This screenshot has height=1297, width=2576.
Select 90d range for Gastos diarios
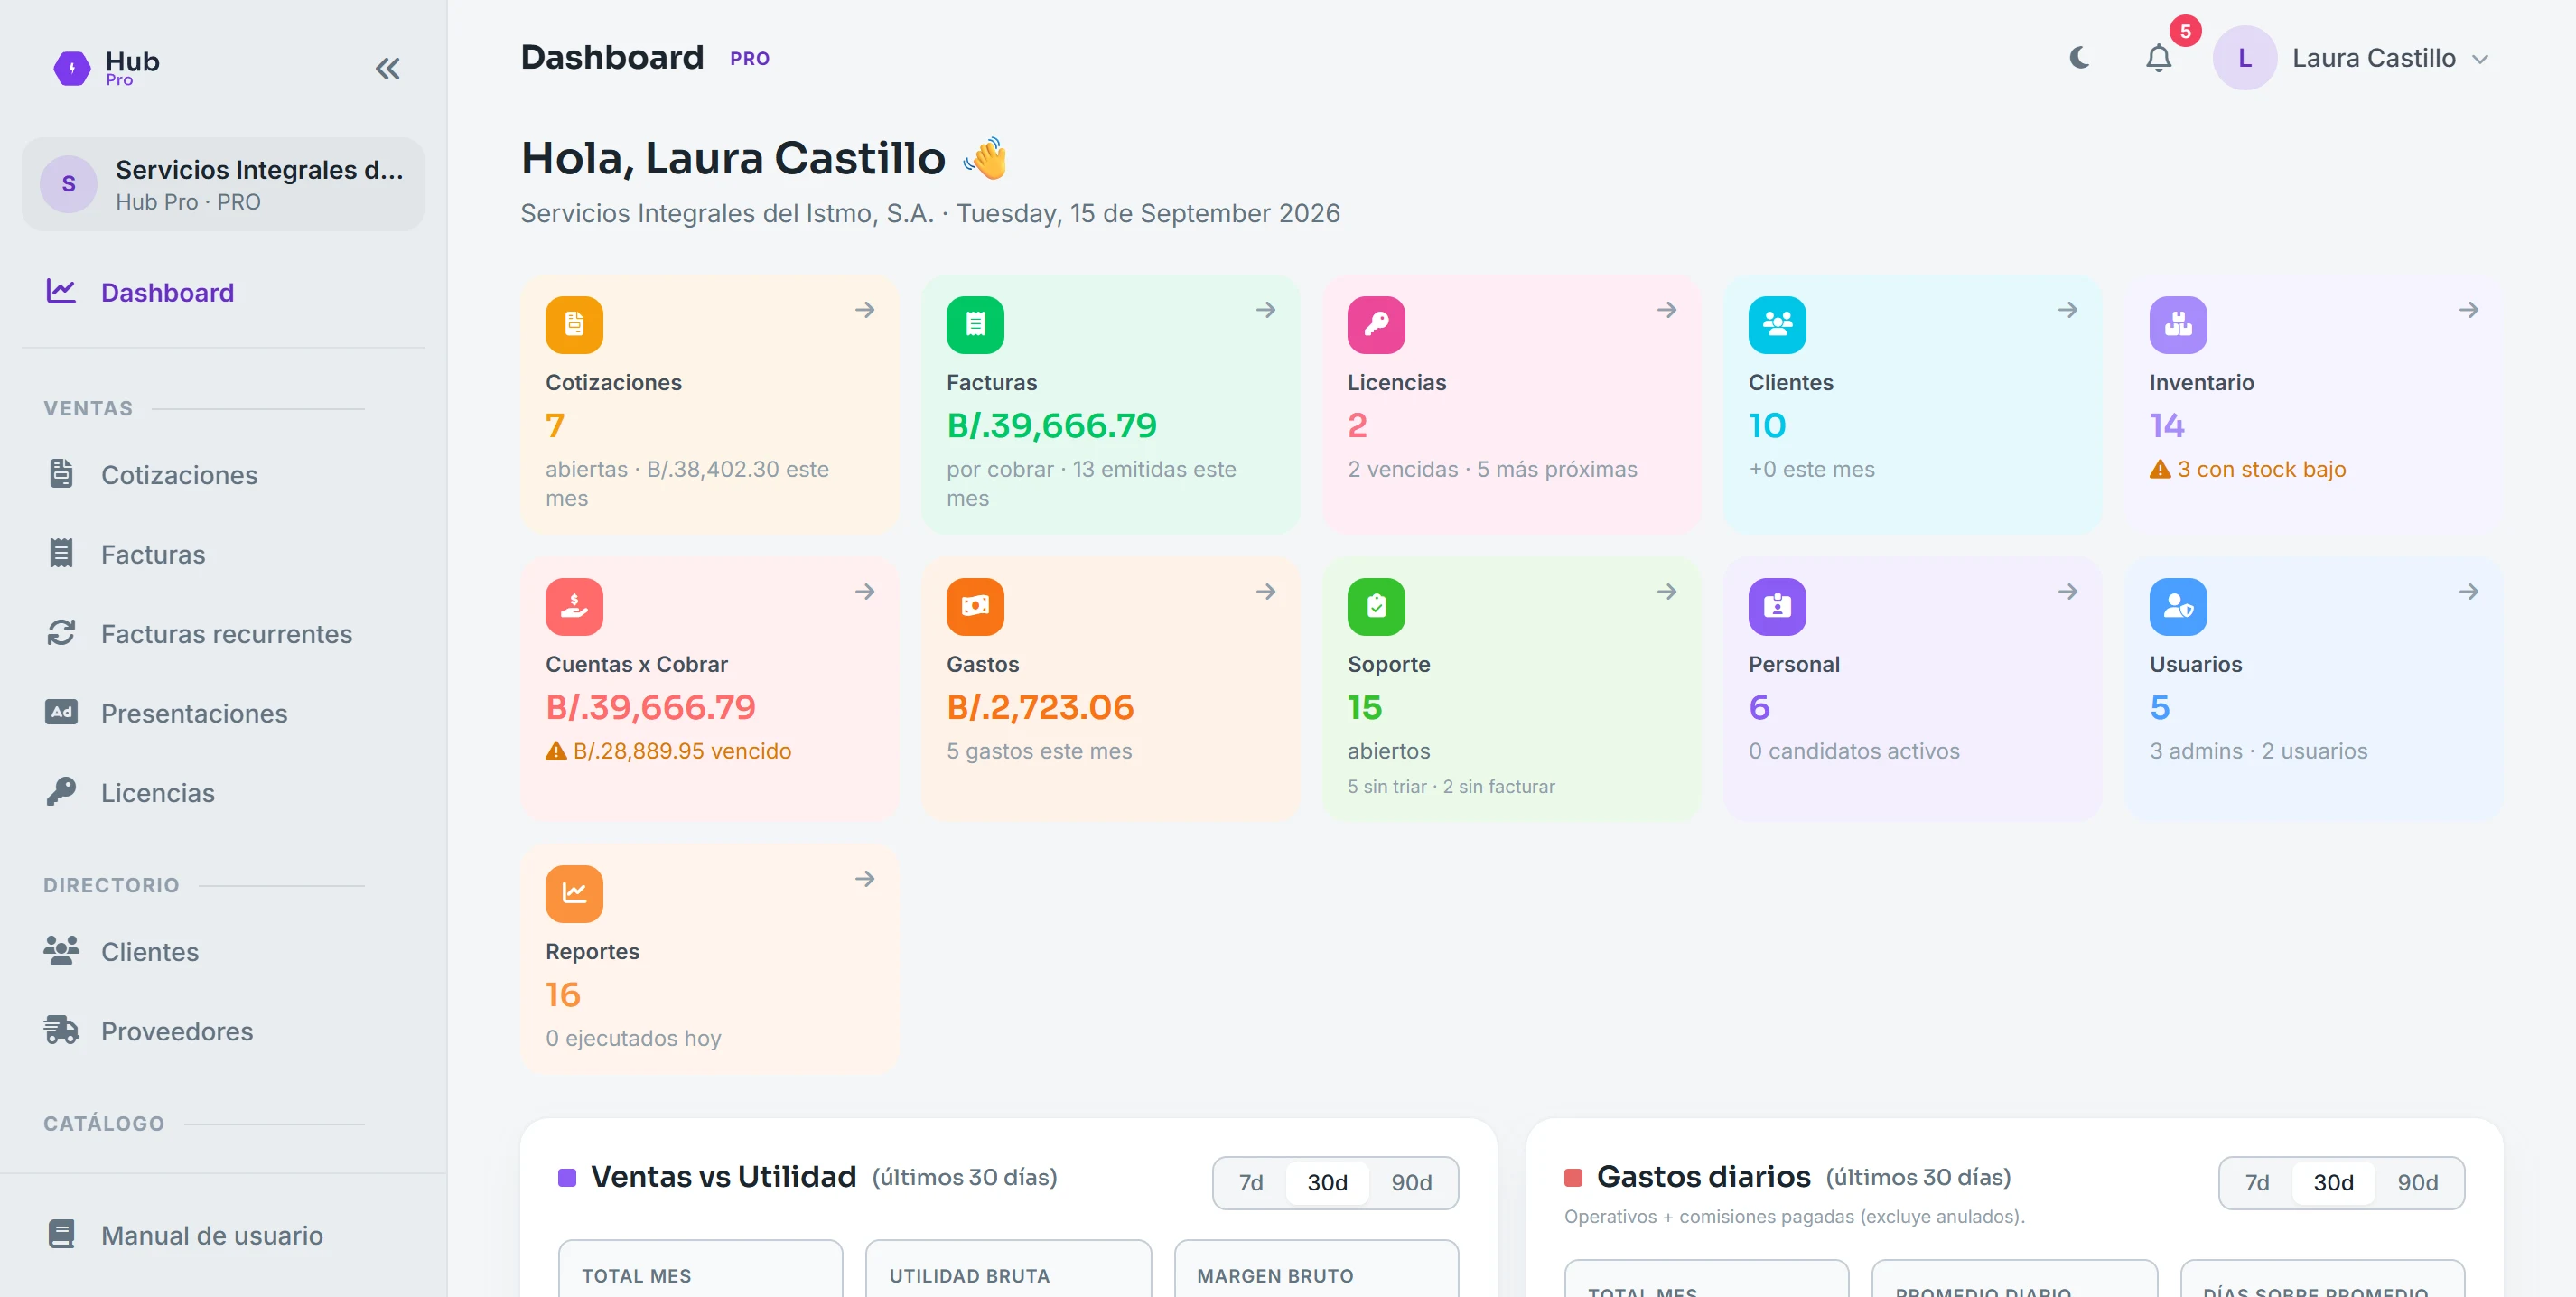(2417, 1183)
